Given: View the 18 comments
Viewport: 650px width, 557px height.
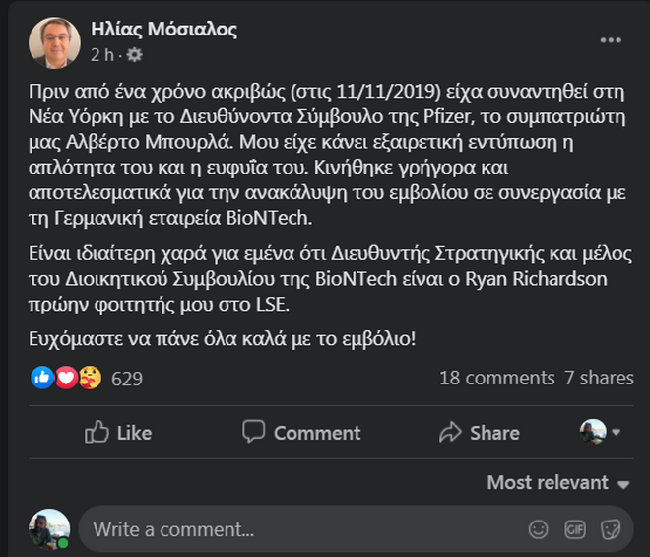Looking at the screenshot, I should click(496, 378).
